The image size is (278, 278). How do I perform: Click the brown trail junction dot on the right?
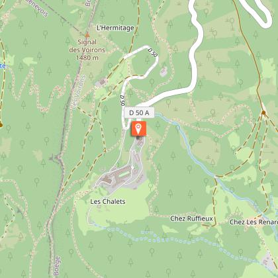(263, 113)
